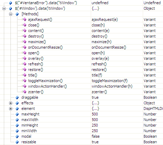Screen dimensions: 163x145
Task: Click the value false for modal
Action: point(96,136)
